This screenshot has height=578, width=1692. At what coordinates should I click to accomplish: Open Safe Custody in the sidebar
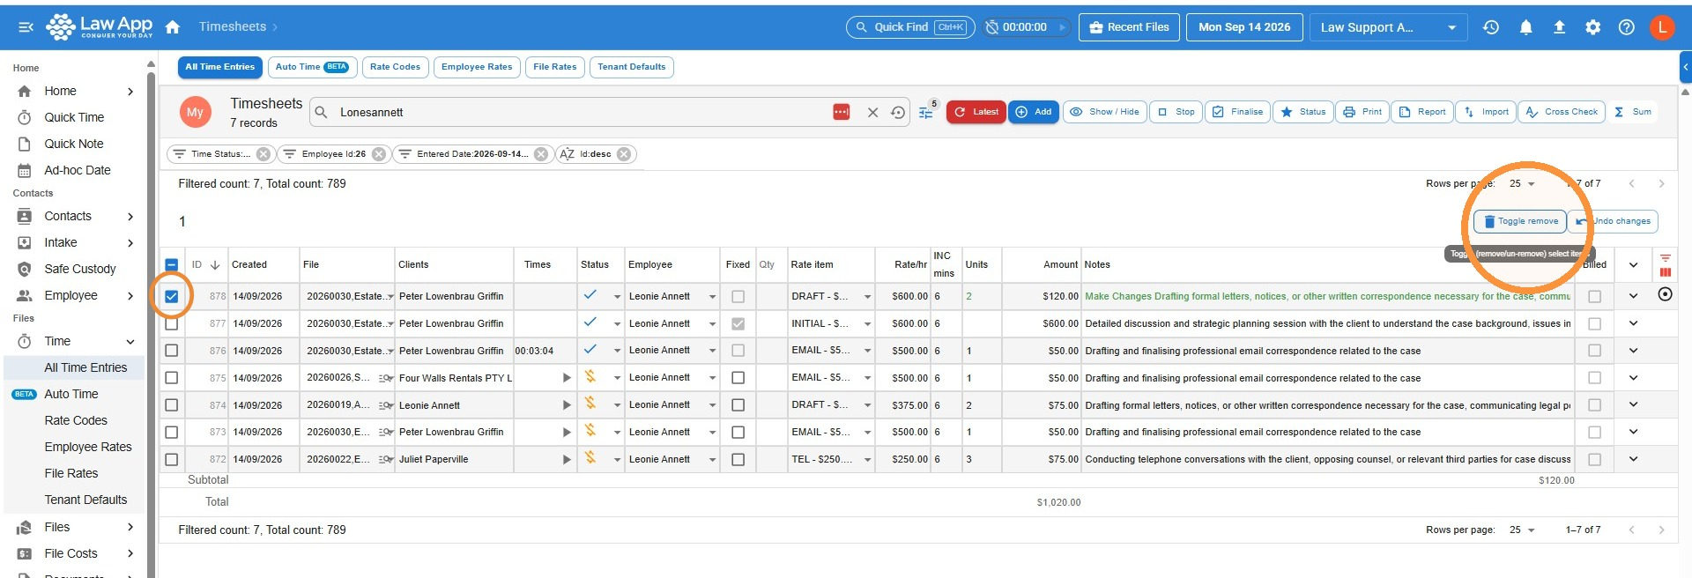[x=79, y=269]
